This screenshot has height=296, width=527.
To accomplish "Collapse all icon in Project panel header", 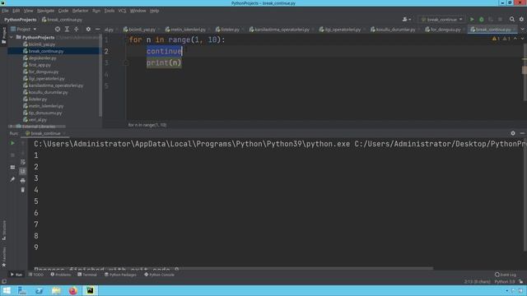I will pos(77,30).
